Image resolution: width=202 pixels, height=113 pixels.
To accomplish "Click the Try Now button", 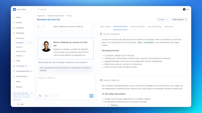I will click(x=162, y=20).
